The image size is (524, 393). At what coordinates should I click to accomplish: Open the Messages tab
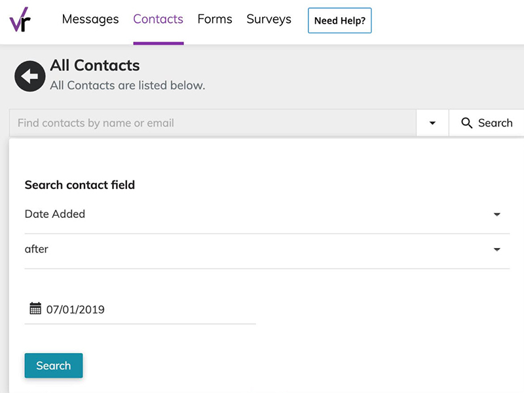pyautogui.click(x=90, y=19)
